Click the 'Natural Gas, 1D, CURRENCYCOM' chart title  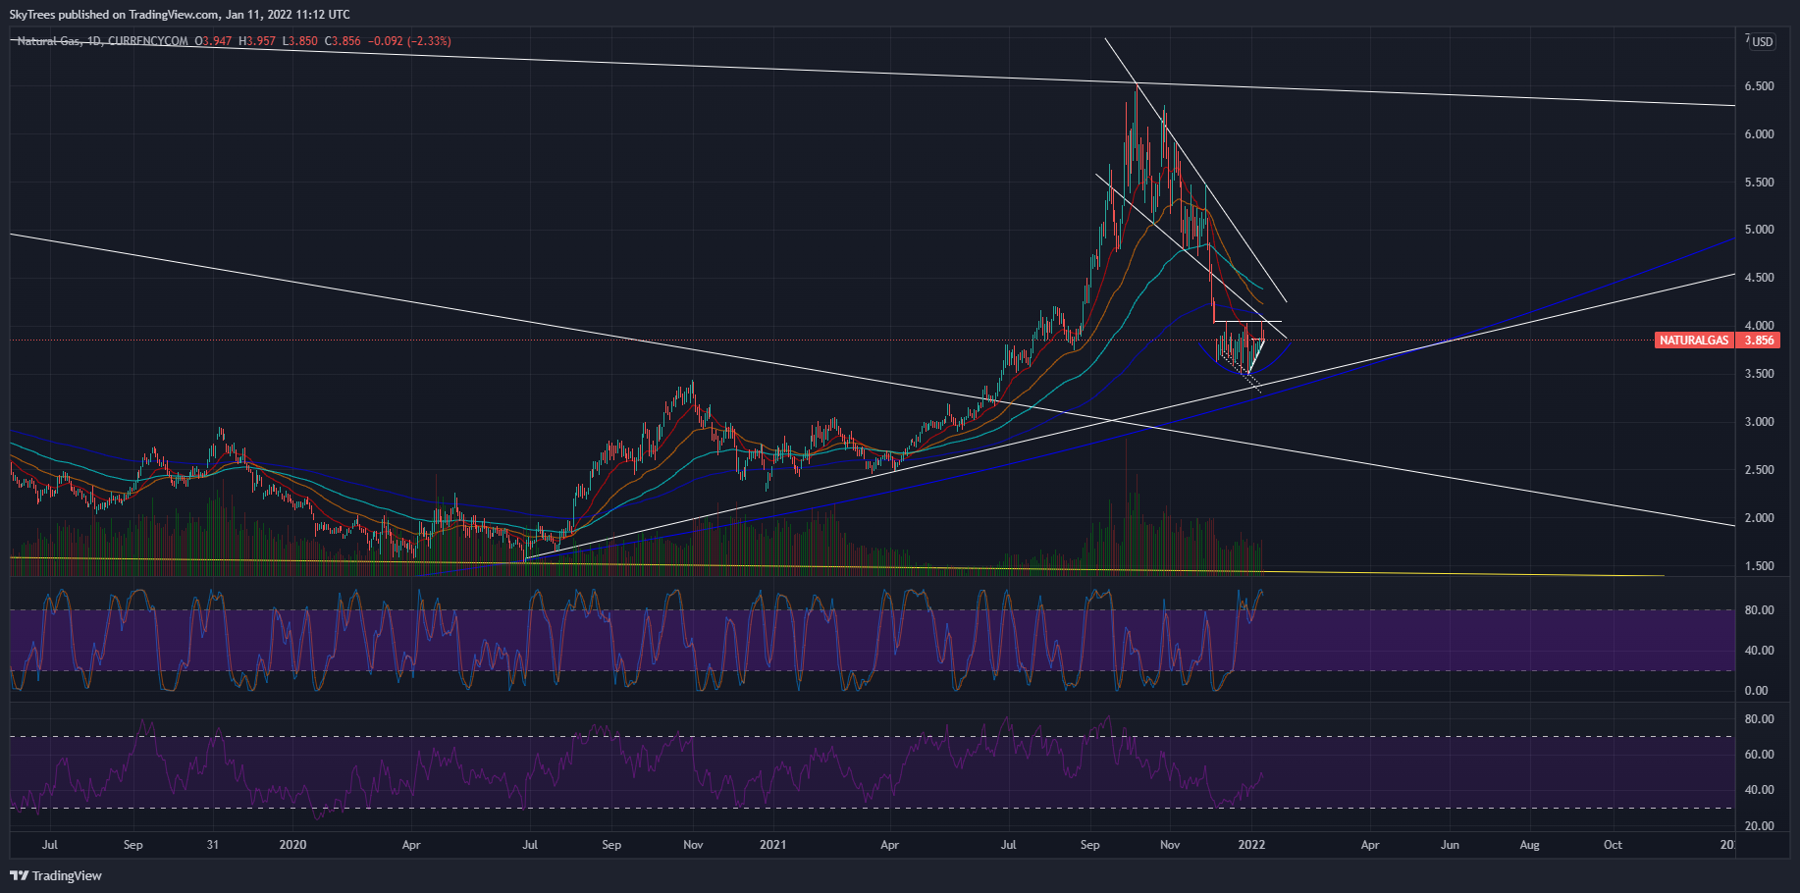(102, 41)
